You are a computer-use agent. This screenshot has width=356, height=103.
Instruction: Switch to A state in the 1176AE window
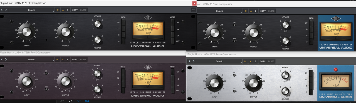click(251, 11)
